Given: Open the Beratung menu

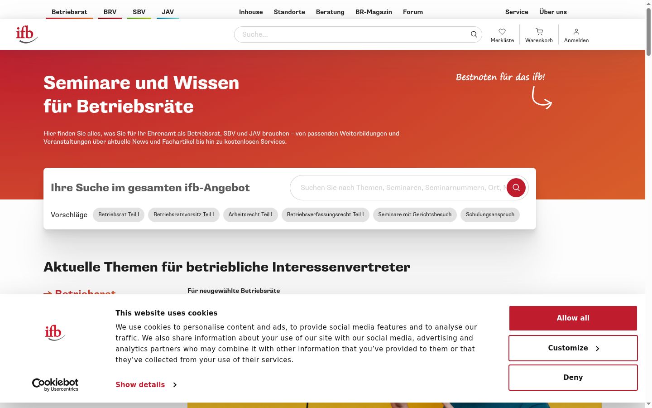Looking at the screenshot, I should [330, 12].
